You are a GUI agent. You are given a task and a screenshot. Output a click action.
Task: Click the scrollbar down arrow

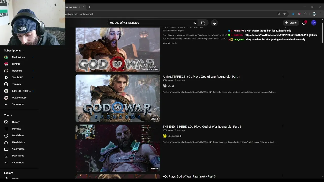click(322, 177)
